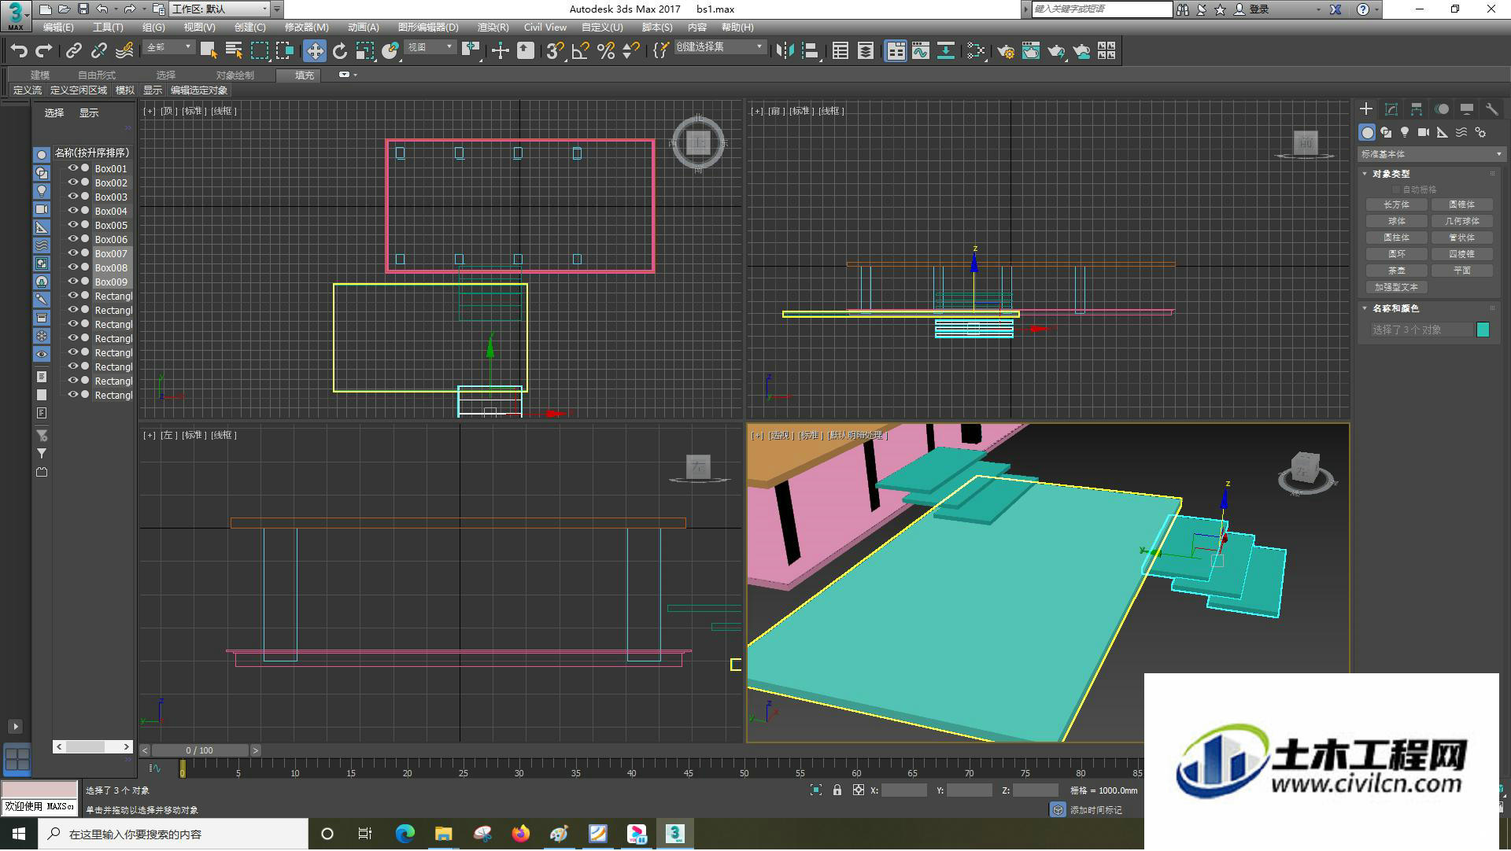Click the help search input field

click(1102, 9)
